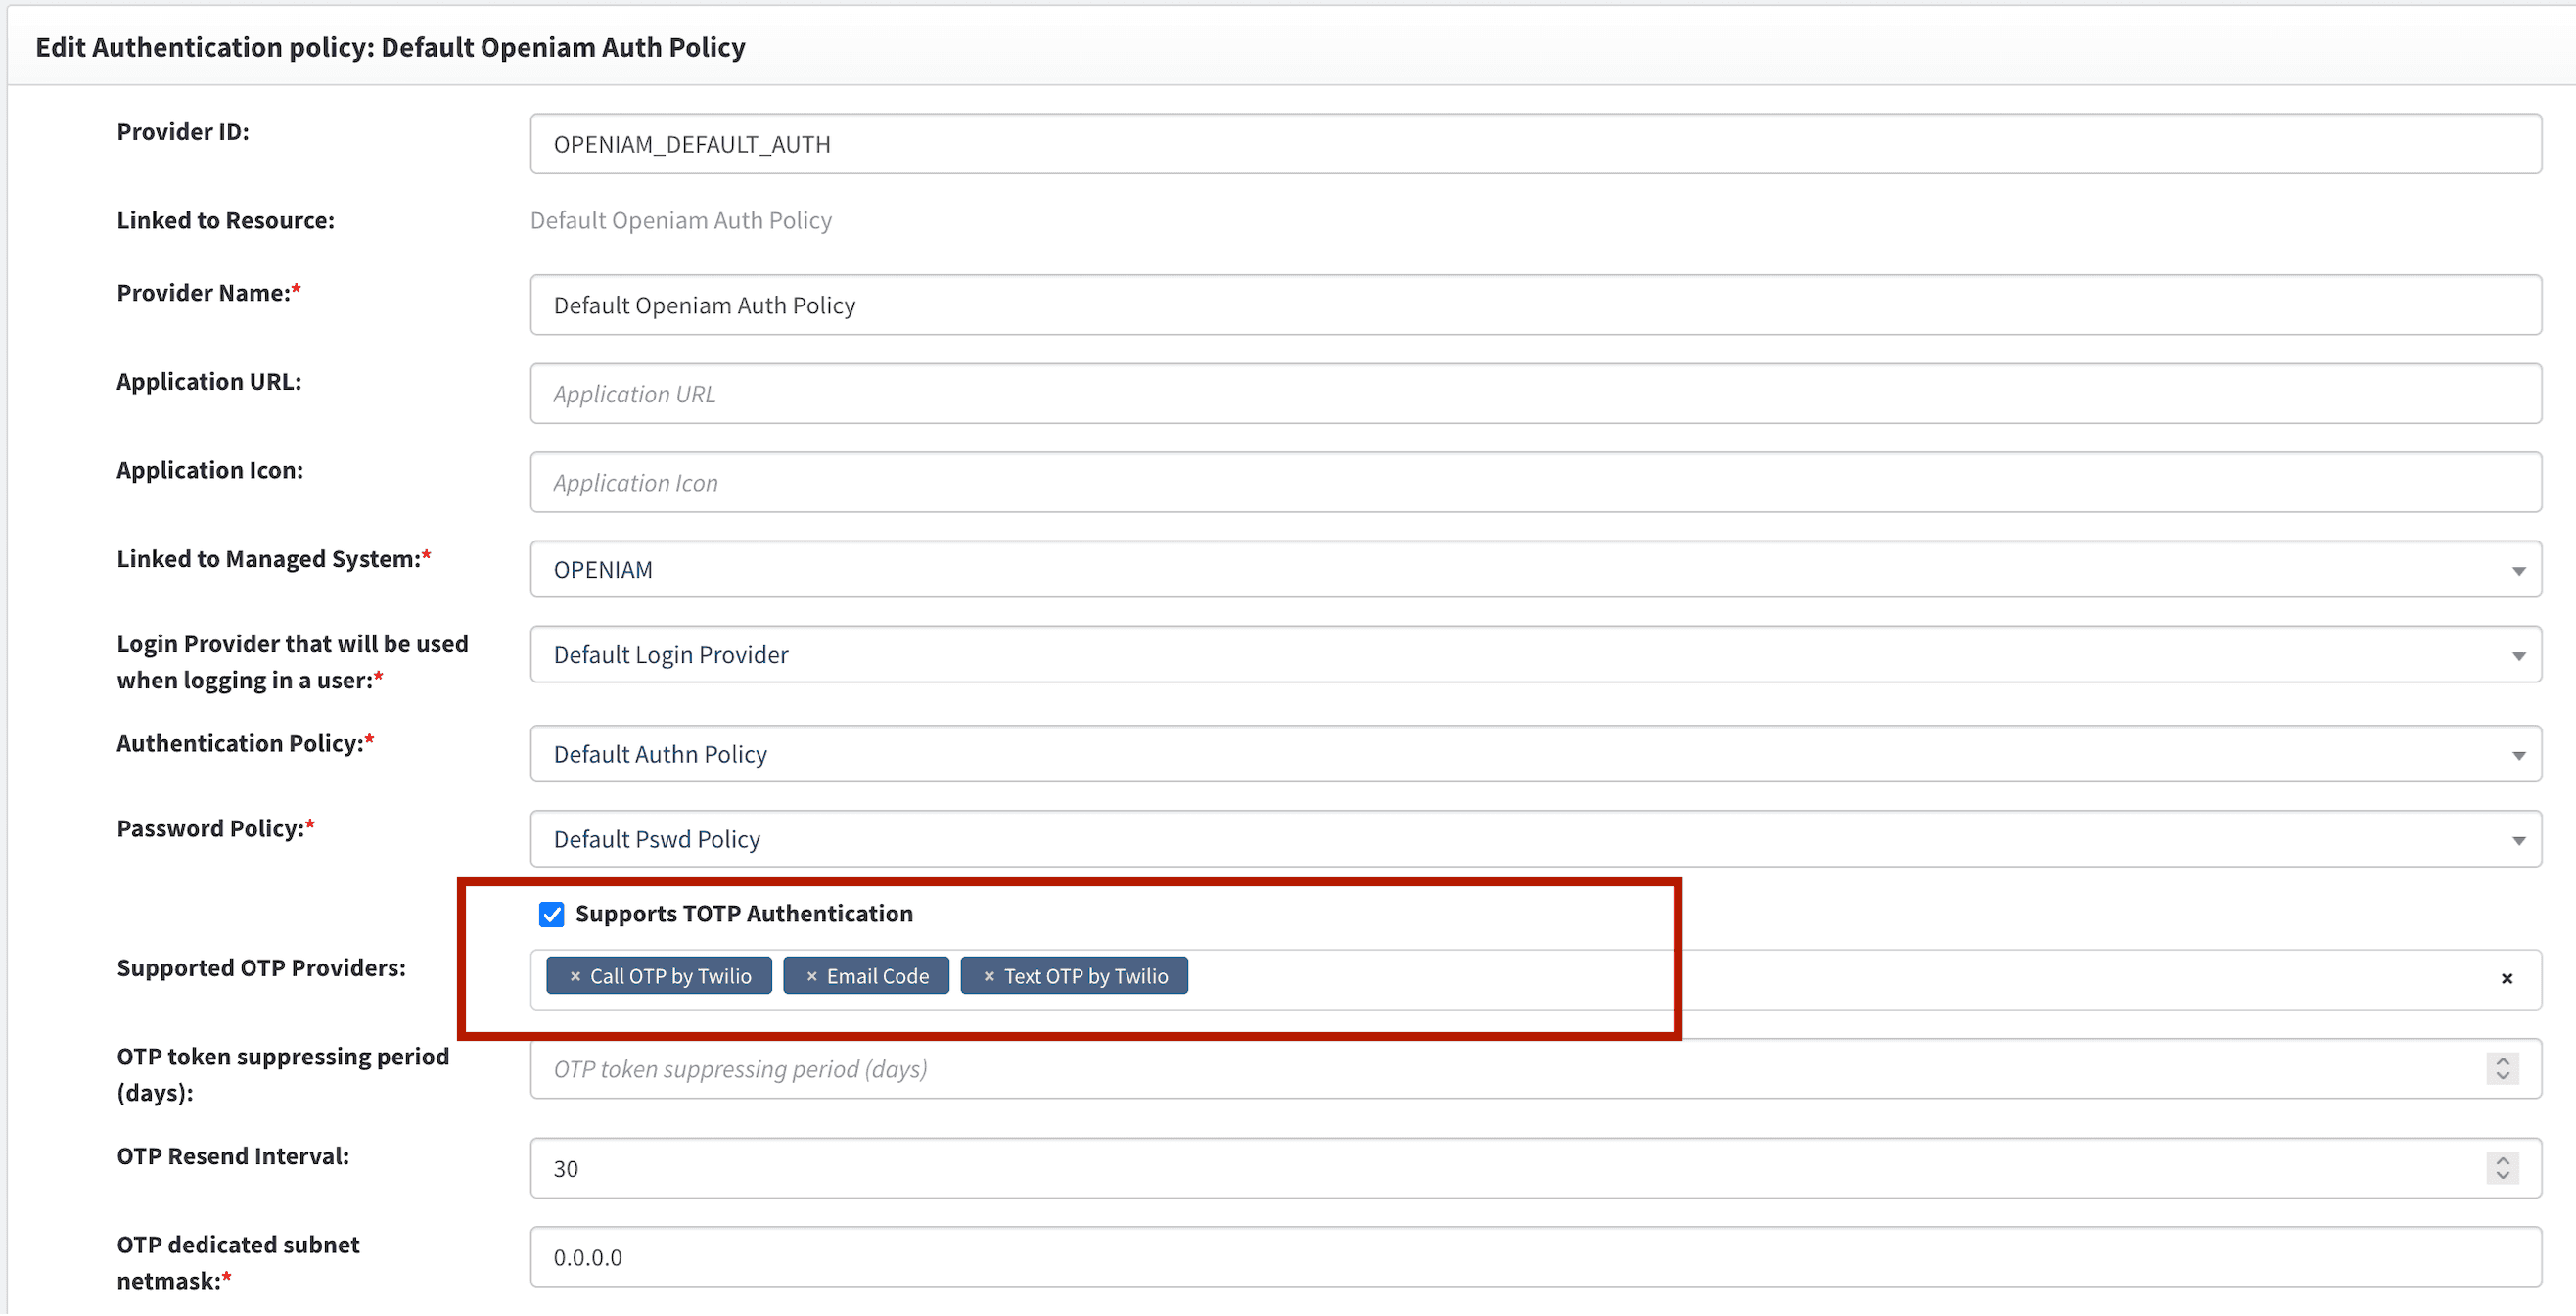2576x1316 pixels.
Task: Increase OTP Resend Interval value
Action: (2503, 1162)
